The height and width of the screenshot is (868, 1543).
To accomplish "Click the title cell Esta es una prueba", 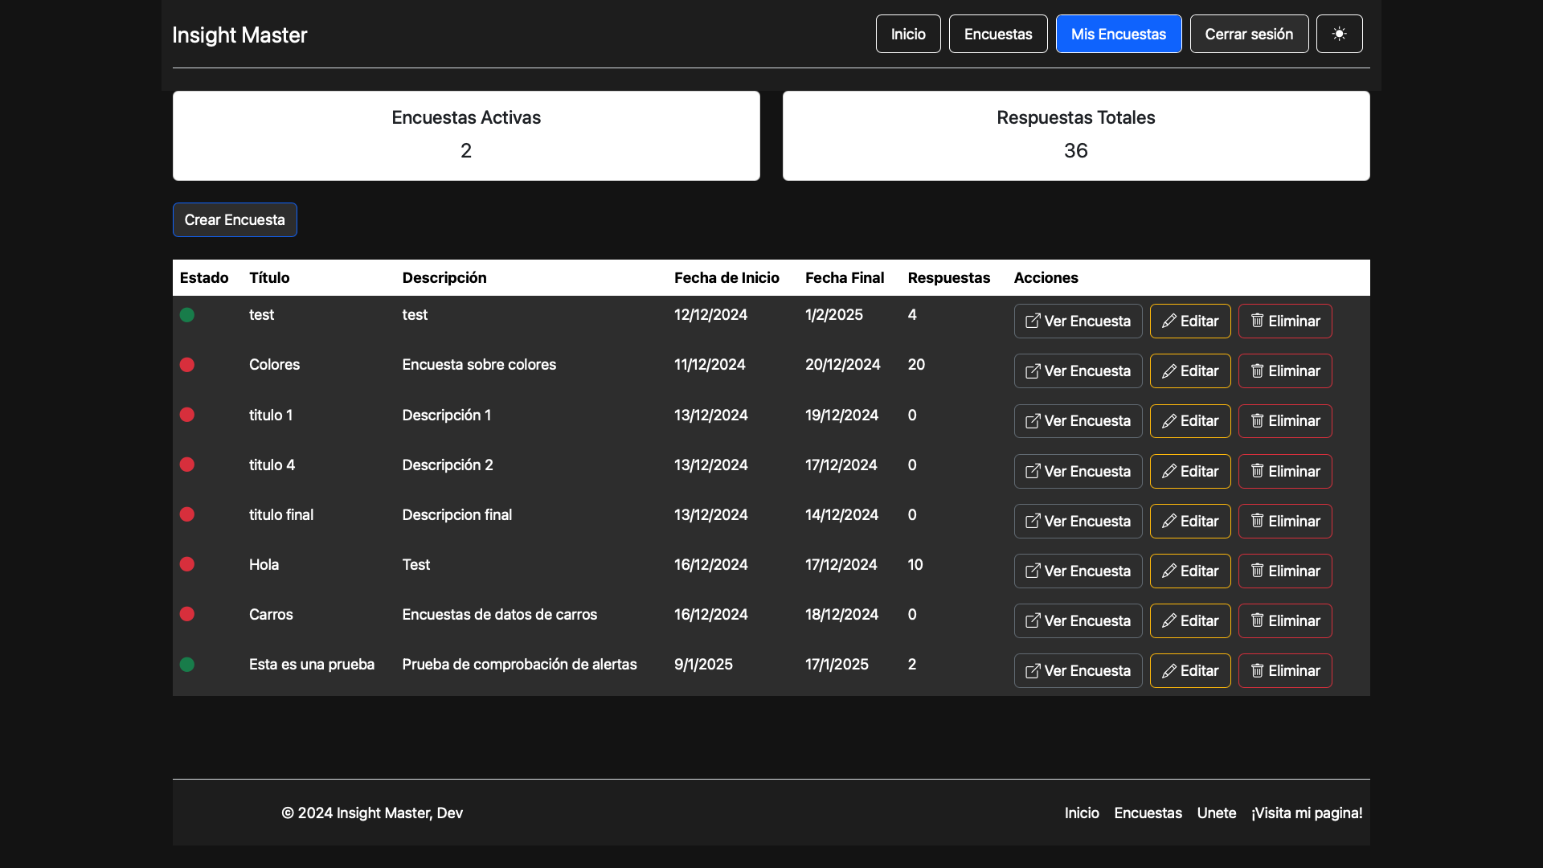I will pyautogui.click(x=312, y=664).
